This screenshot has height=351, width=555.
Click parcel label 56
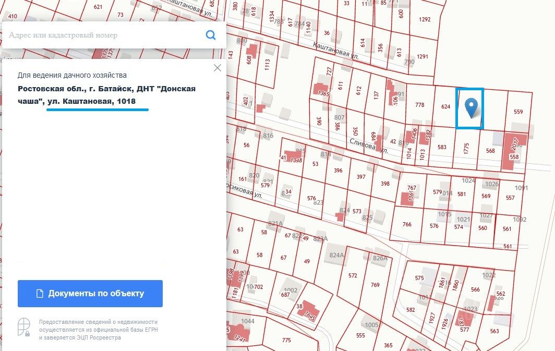pyautogui.click(x=246, y=145)
